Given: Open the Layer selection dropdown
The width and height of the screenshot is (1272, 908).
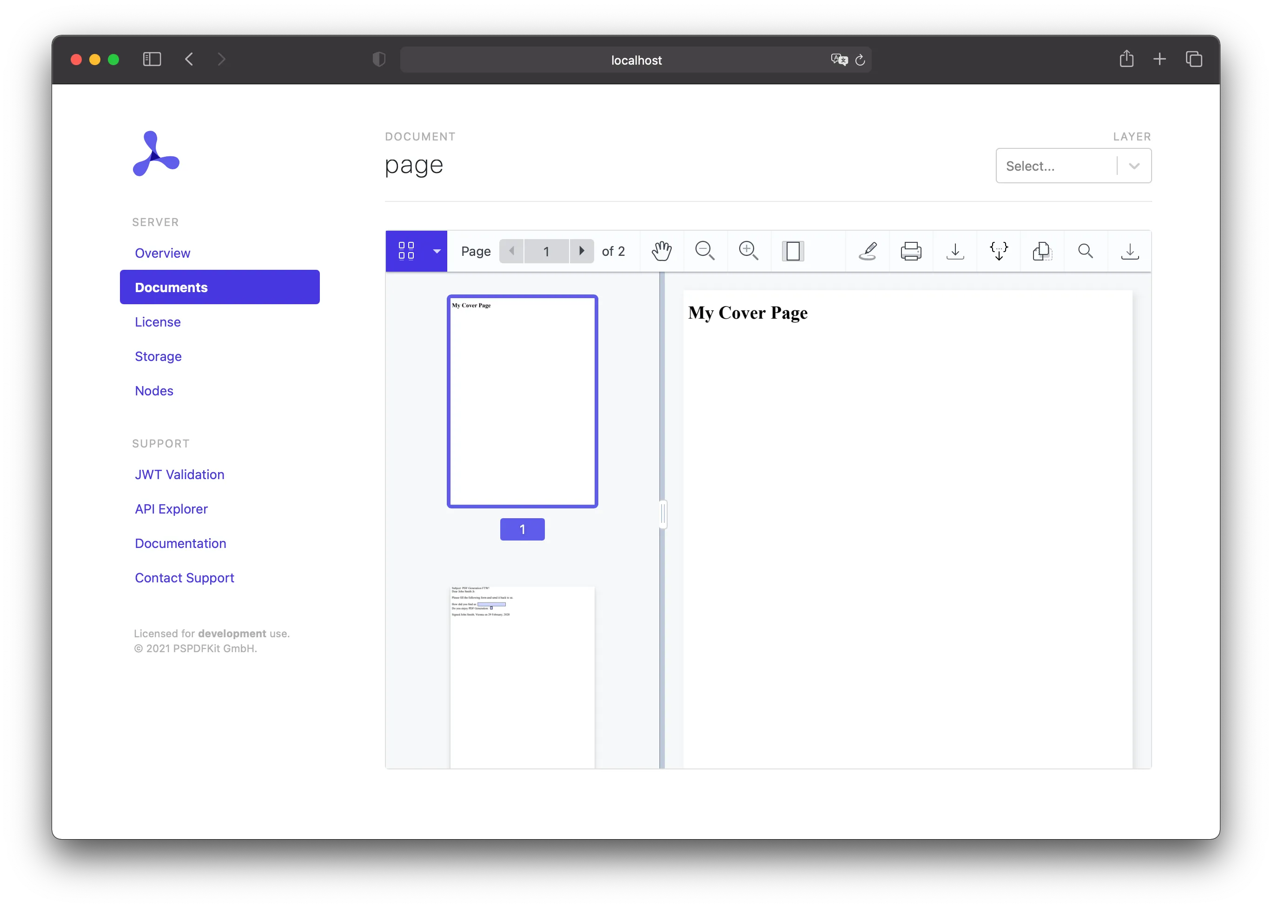Looking at the screenshot, I should (x=1073, y=166).
